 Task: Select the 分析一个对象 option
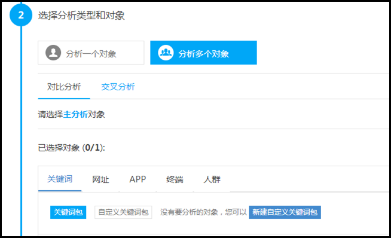[91, 53]
